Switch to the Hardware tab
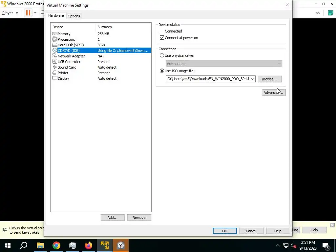336x252 pixels. (x=56, y=15)
